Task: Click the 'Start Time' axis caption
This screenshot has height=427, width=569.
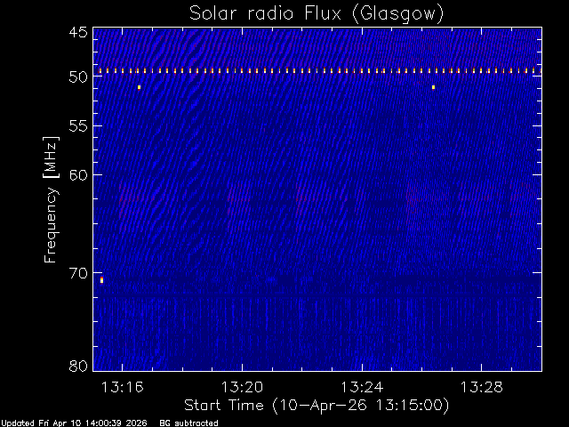Action: tap(224, 405)
